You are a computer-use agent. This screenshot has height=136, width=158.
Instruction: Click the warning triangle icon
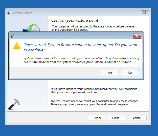click(17, 46)
